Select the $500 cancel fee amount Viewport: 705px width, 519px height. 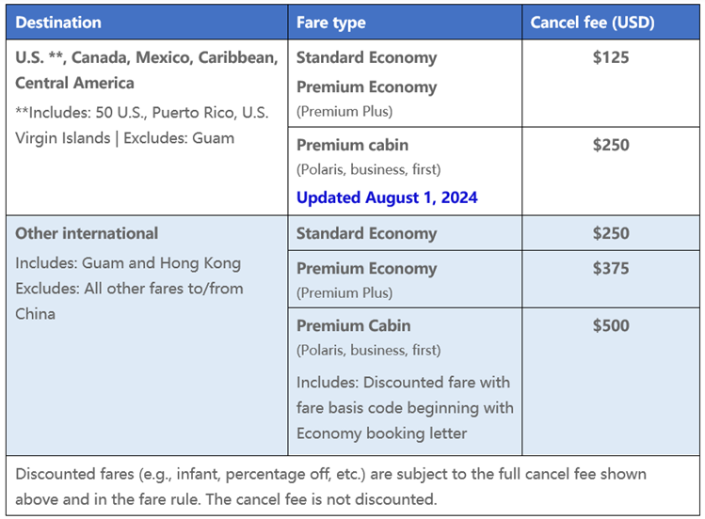click(611, 326)
